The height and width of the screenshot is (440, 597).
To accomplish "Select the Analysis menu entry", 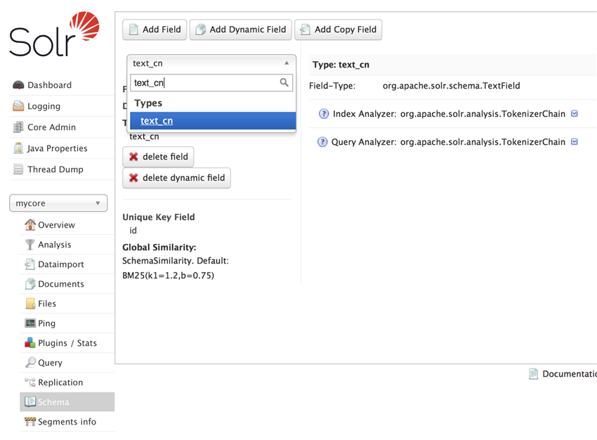I will (x=55, y=245).
